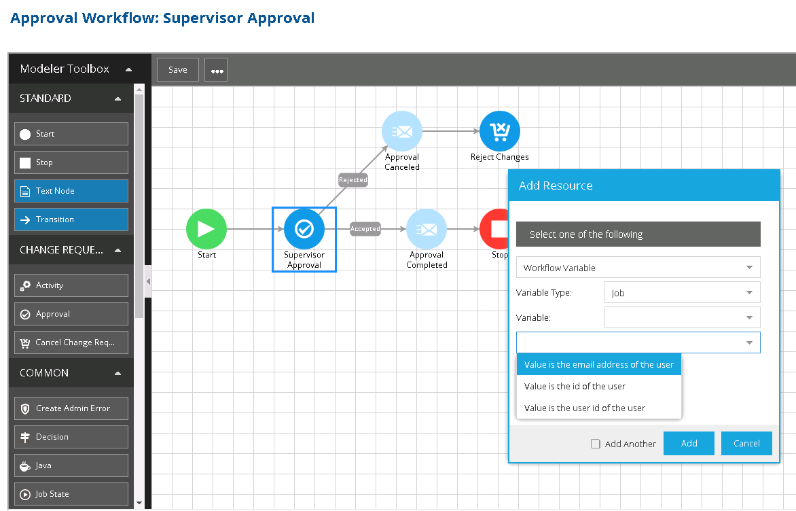Click the green Start node on canvas
The width and height of the screenshot is (796, 511).
tap(206, 229)
